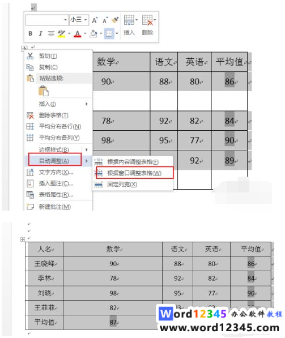The image size is (285, 338).
Task: Click the table properties icon
Action: point(30,195)
